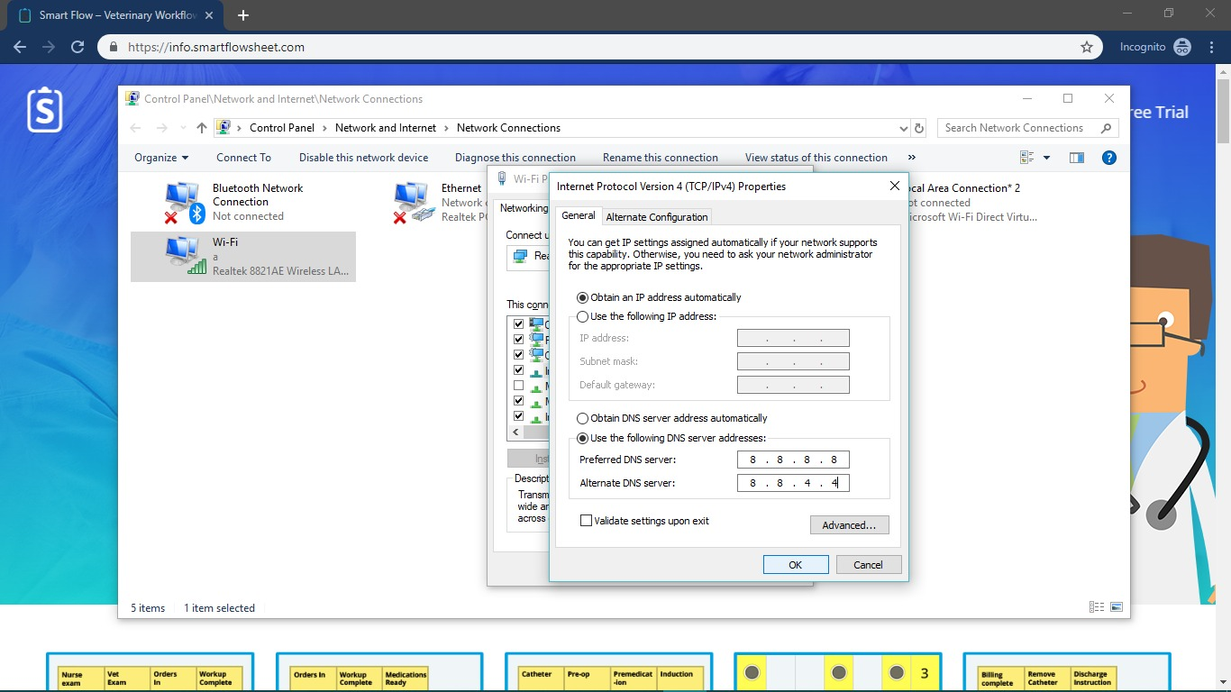Select Use the following DNS server addresses

(582, 438)
